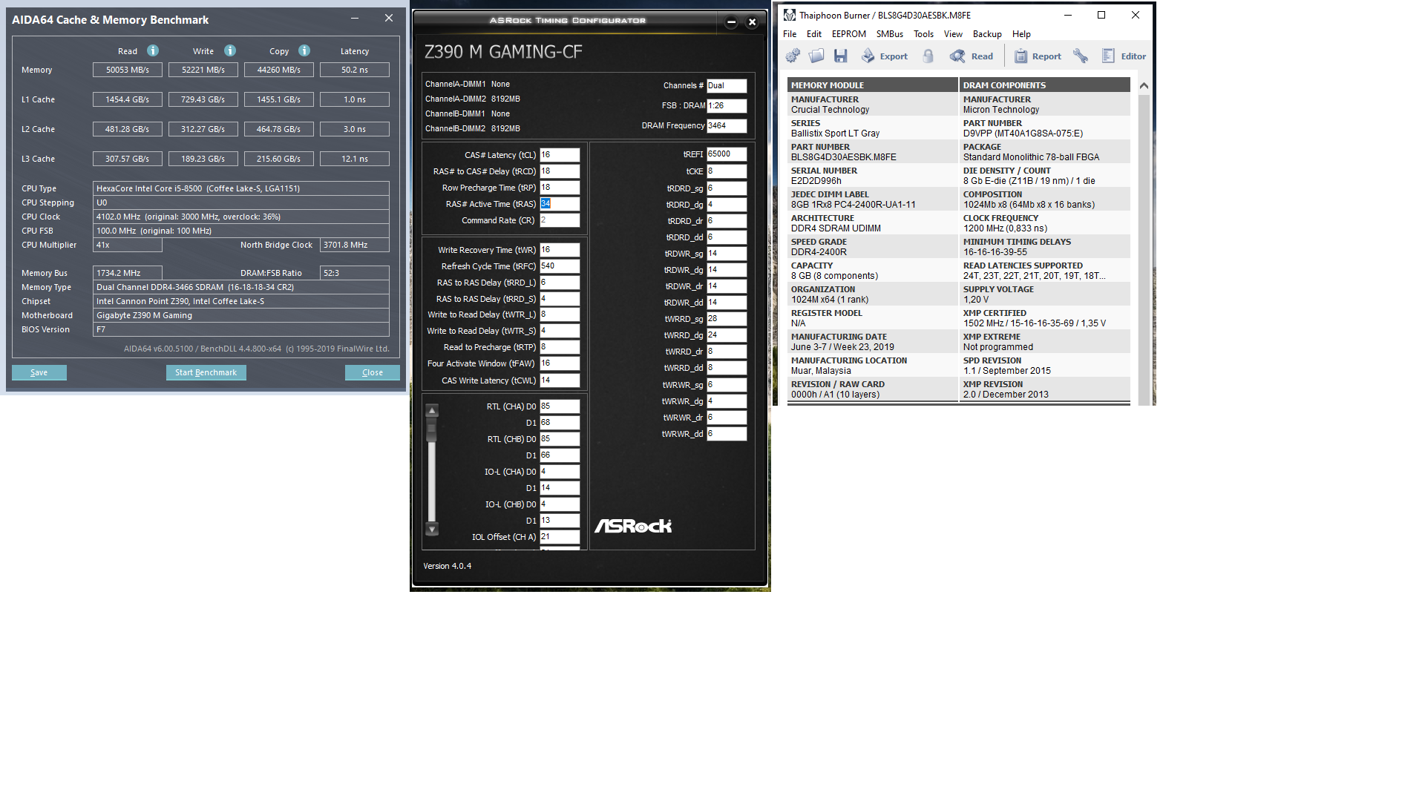Click the padlock toolbar icon
1425x801 pixels.
click(928, 56)
